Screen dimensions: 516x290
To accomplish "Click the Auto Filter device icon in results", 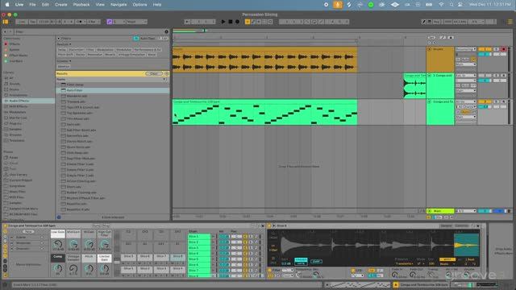I will click(64, 90).
